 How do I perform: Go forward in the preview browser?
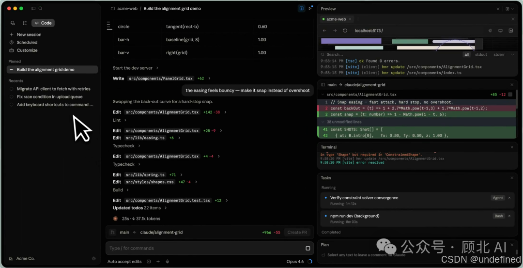[335, 31]
